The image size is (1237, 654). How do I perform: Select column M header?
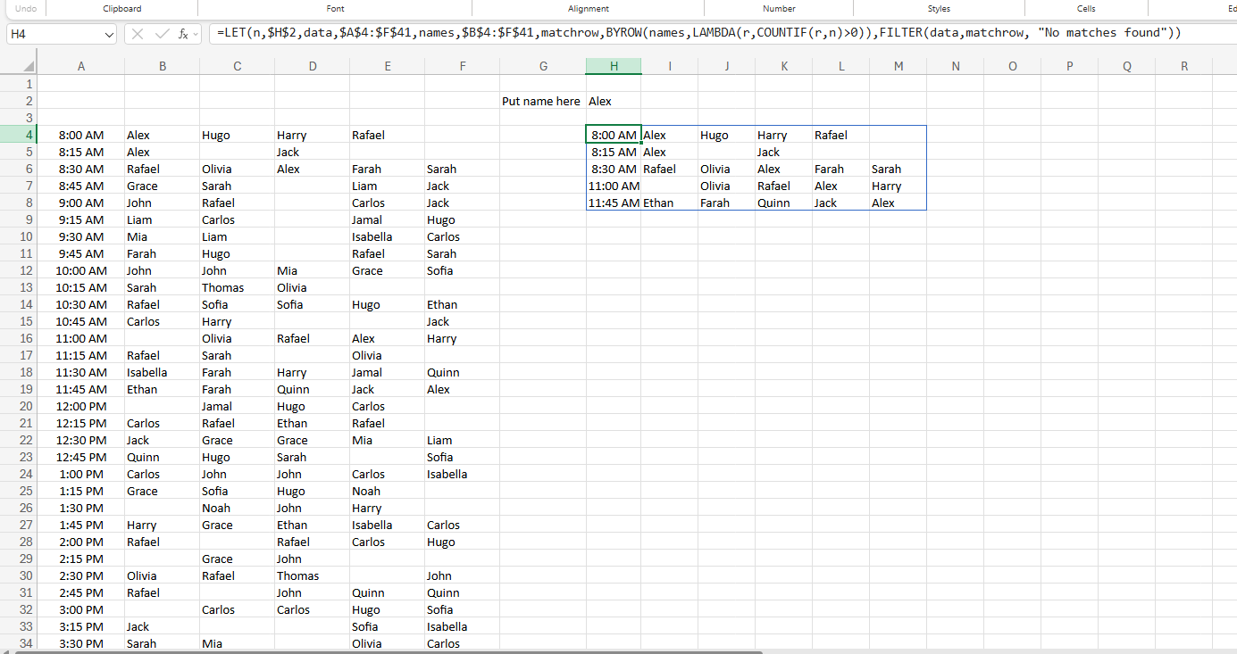(898, 66)
